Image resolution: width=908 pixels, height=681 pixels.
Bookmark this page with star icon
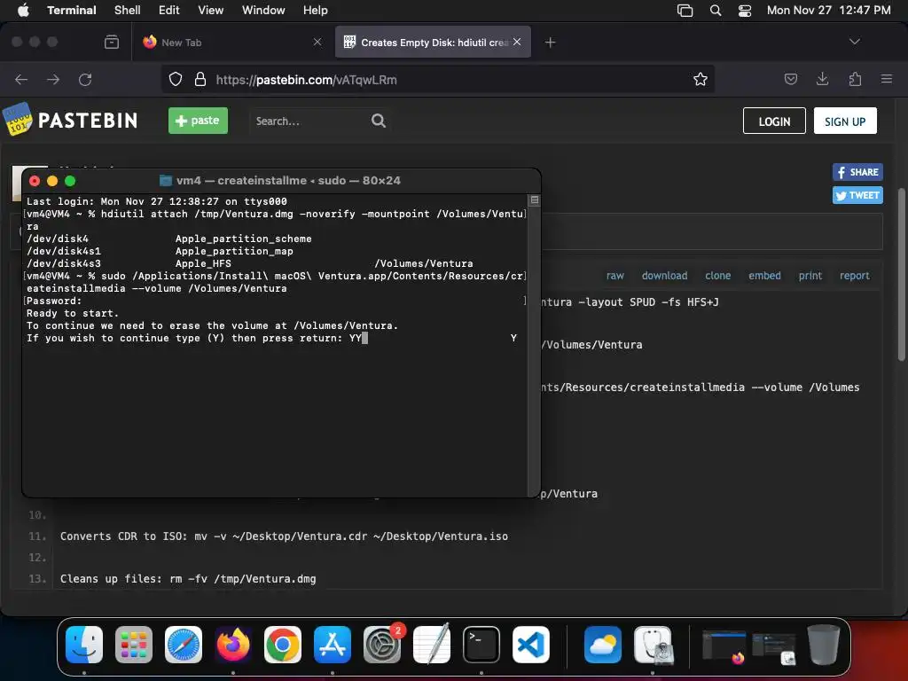(701, 79)
